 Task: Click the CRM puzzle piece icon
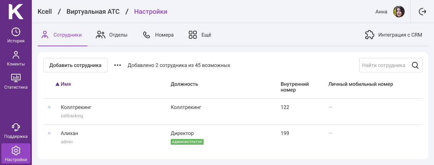(370, 35)
